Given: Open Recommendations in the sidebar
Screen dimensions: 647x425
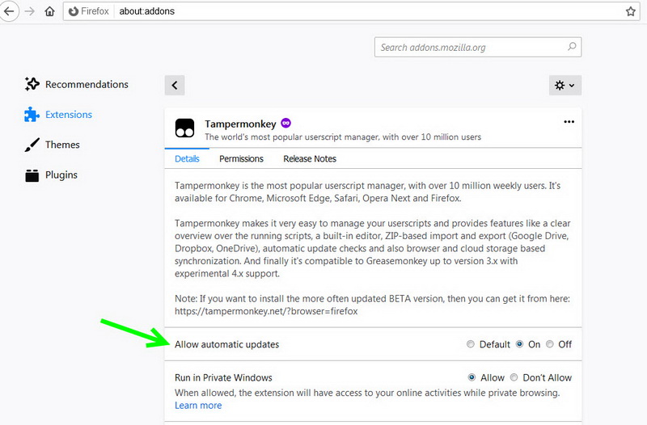Looking at the screenshot, I should click(87, 85).
